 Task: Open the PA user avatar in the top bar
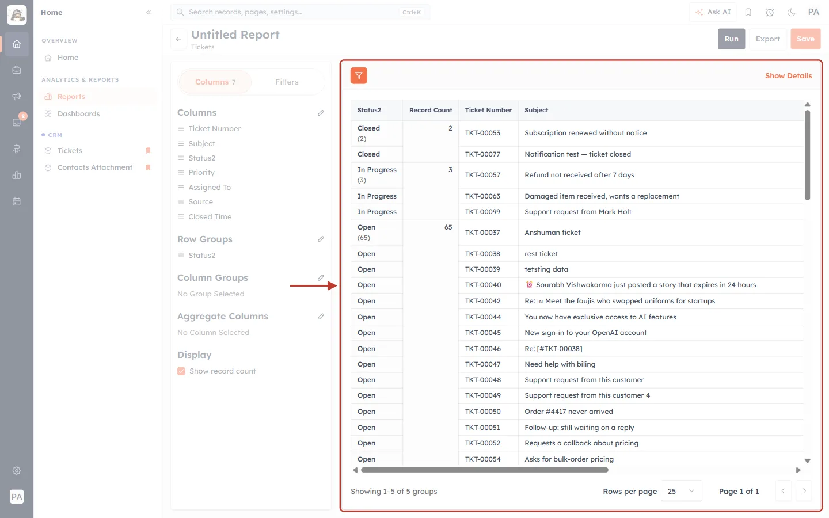(813, 12)
